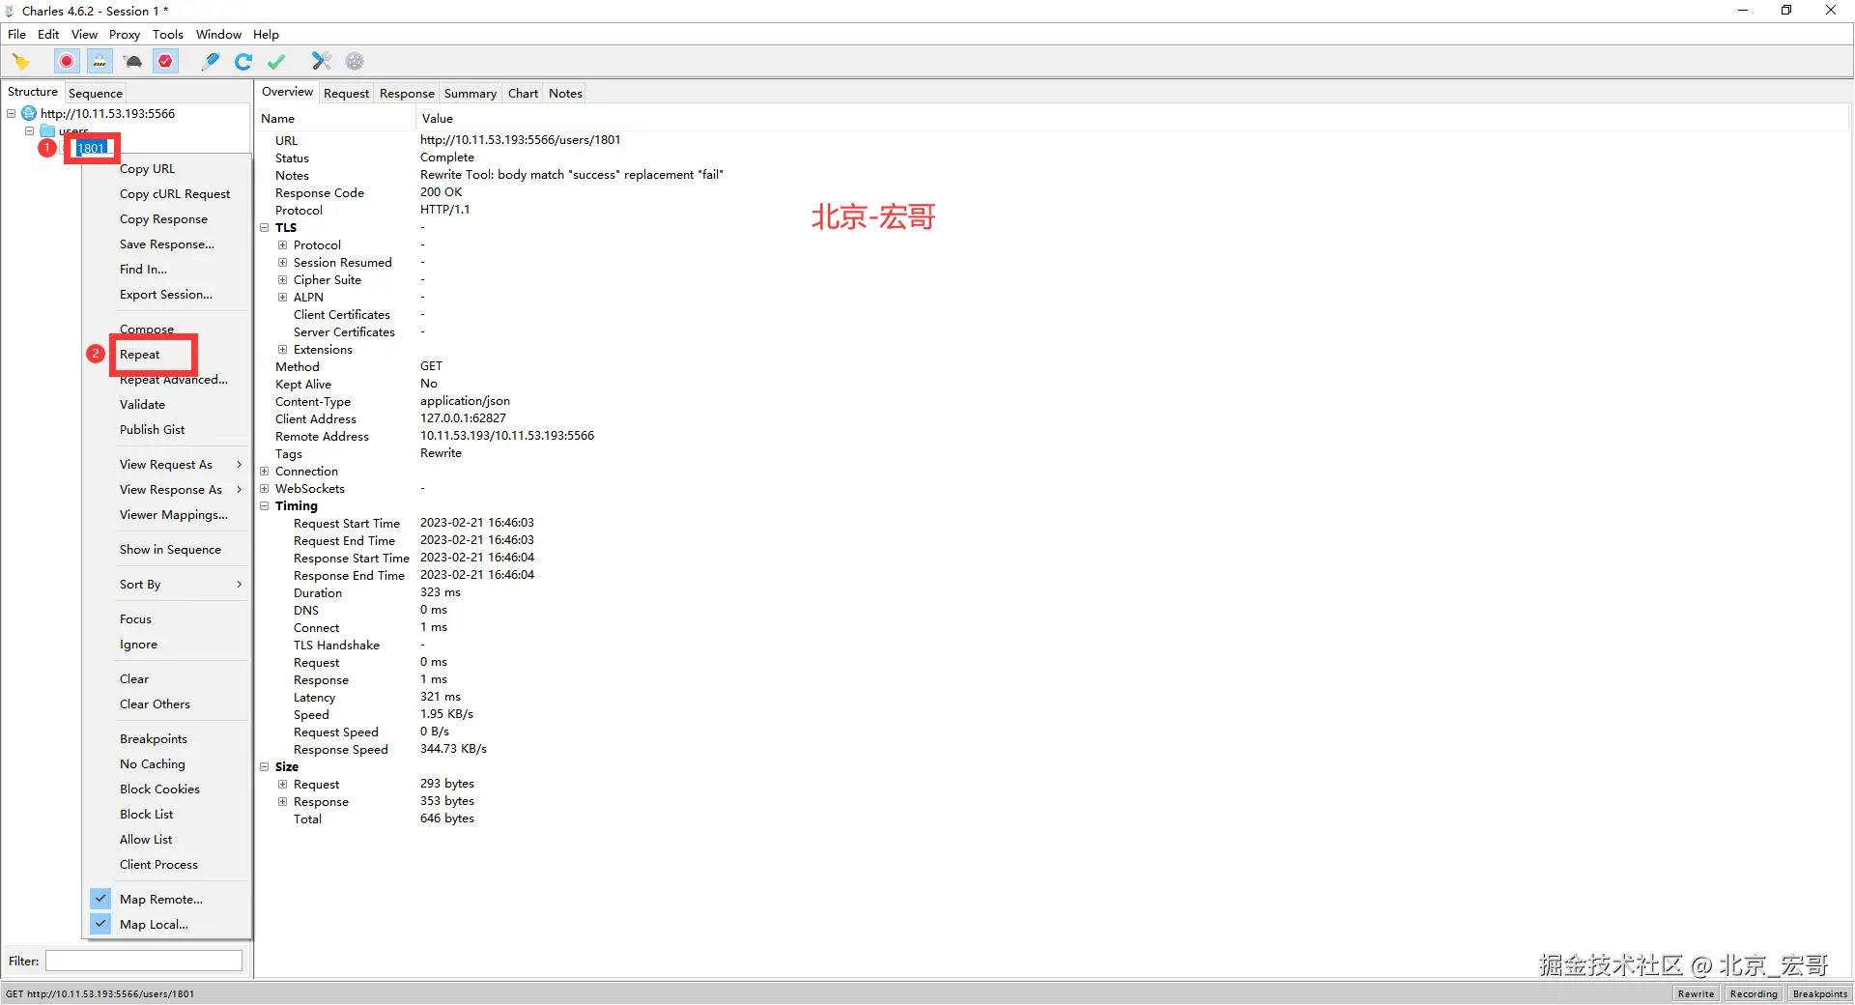Click the users folder icon in tree
1855x1005 pixels.
pos(47,130)
